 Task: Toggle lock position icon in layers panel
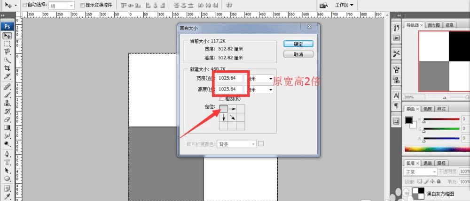432,181
